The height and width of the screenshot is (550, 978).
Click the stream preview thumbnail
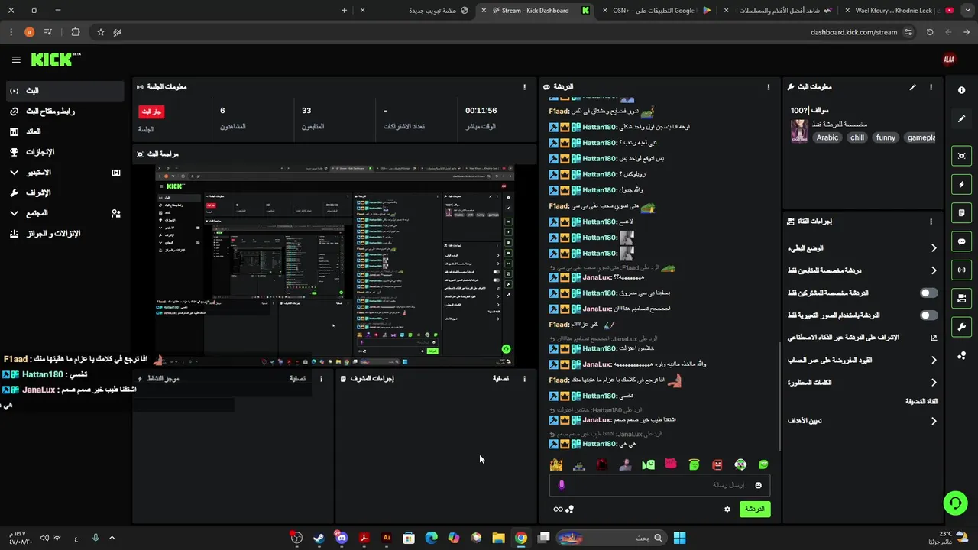tap(335, 264)
